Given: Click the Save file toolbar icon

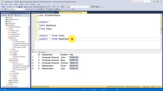Looking at the screenshot, I should pyautogui.click(x=19, y=7).
